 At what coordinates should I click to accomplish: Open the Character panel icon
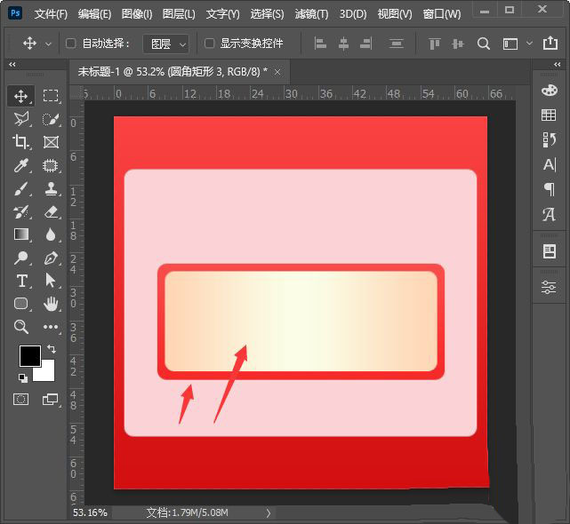click(550, 165)
